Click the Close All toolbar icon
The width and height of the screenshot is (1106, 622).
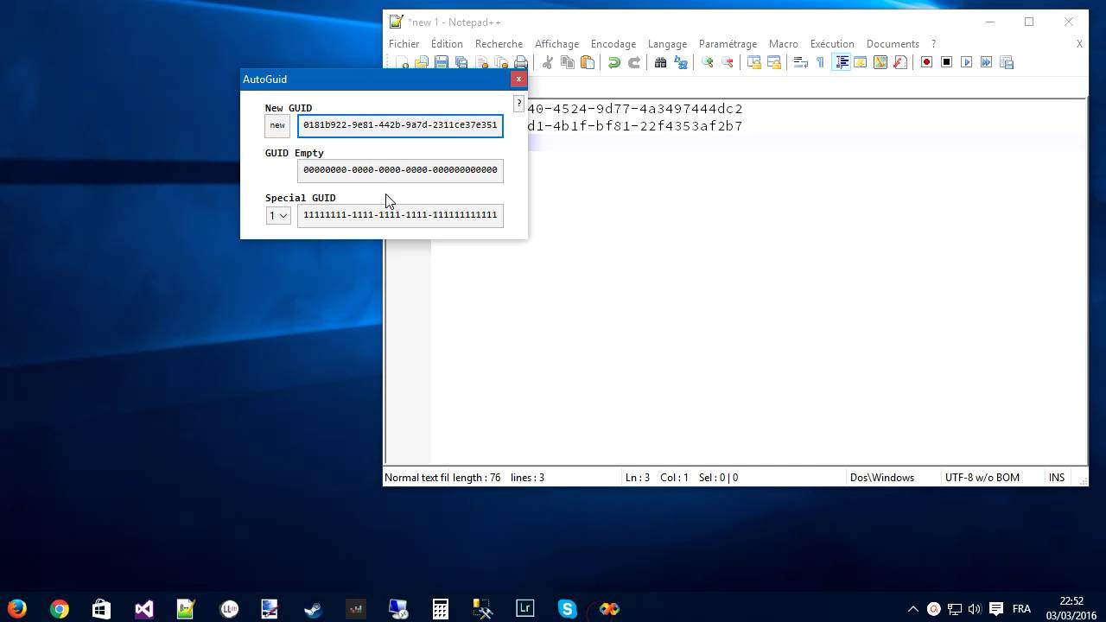pyautogui.click(x=501, y=62)
